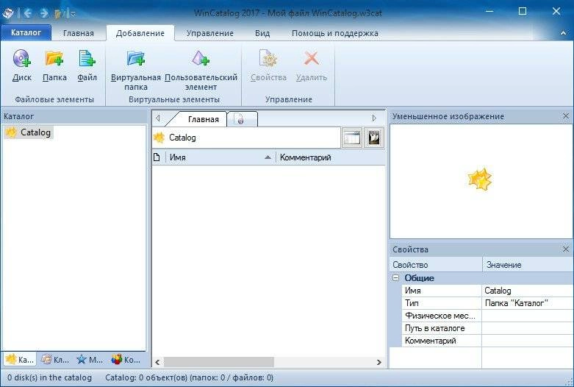Click the view mode icon beside the Catalog path
The image size is (574, 387).
point(352,138)
